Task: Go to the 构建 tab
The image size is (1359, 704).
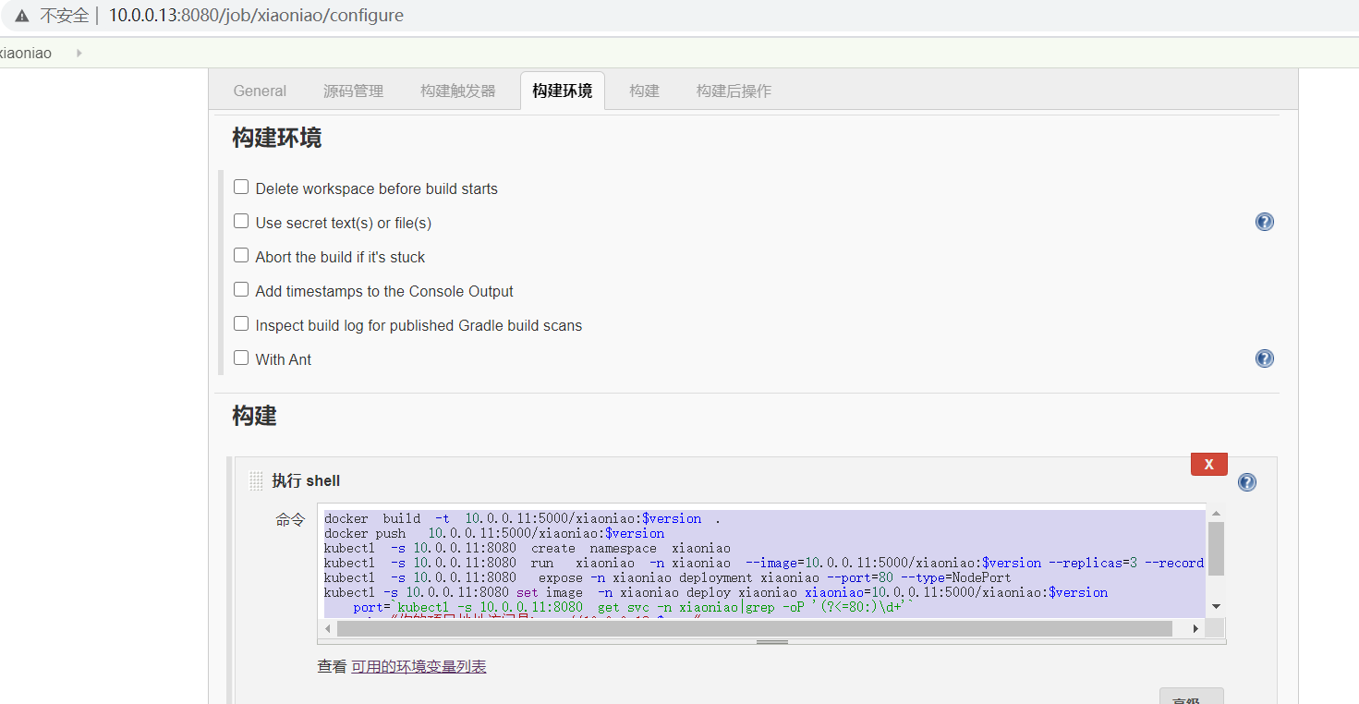Action: 645,91
